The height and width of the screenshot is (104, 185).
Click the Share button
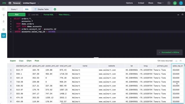tap(151, 3)
